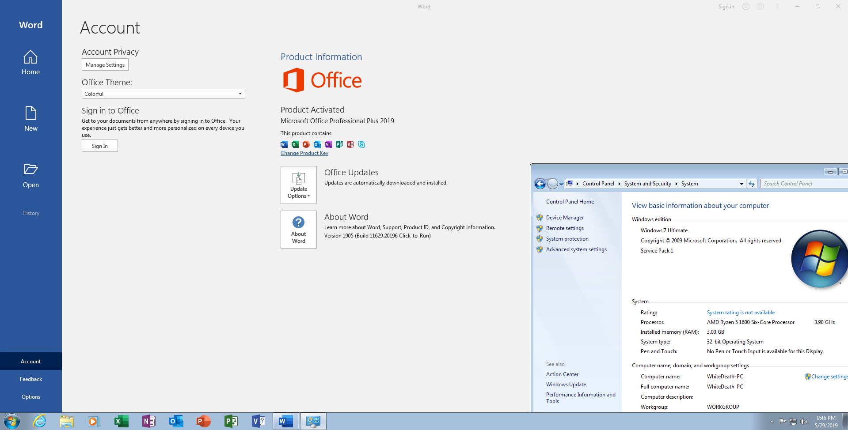Launch PowerPoint from taskbar
848x430 pixels.
(x=203, y=421)
